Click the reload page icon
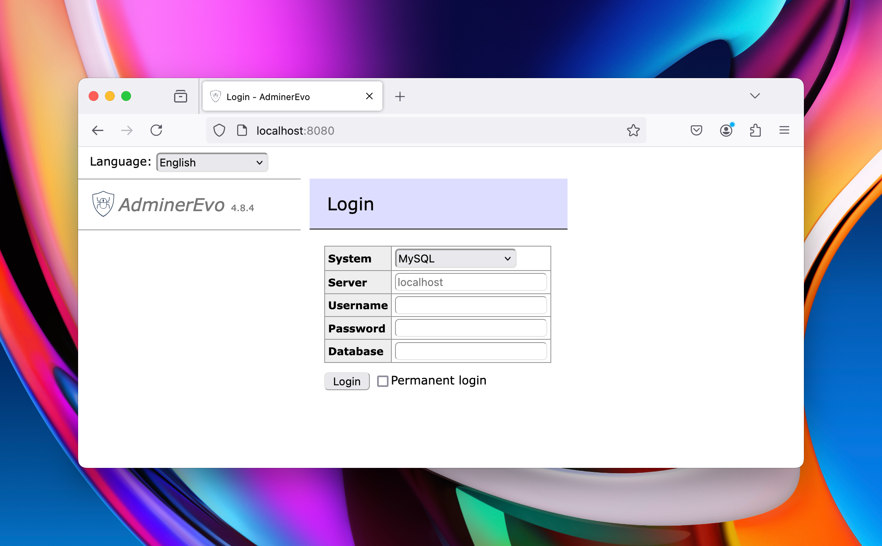Screen dimensions: 882x546 156,131
